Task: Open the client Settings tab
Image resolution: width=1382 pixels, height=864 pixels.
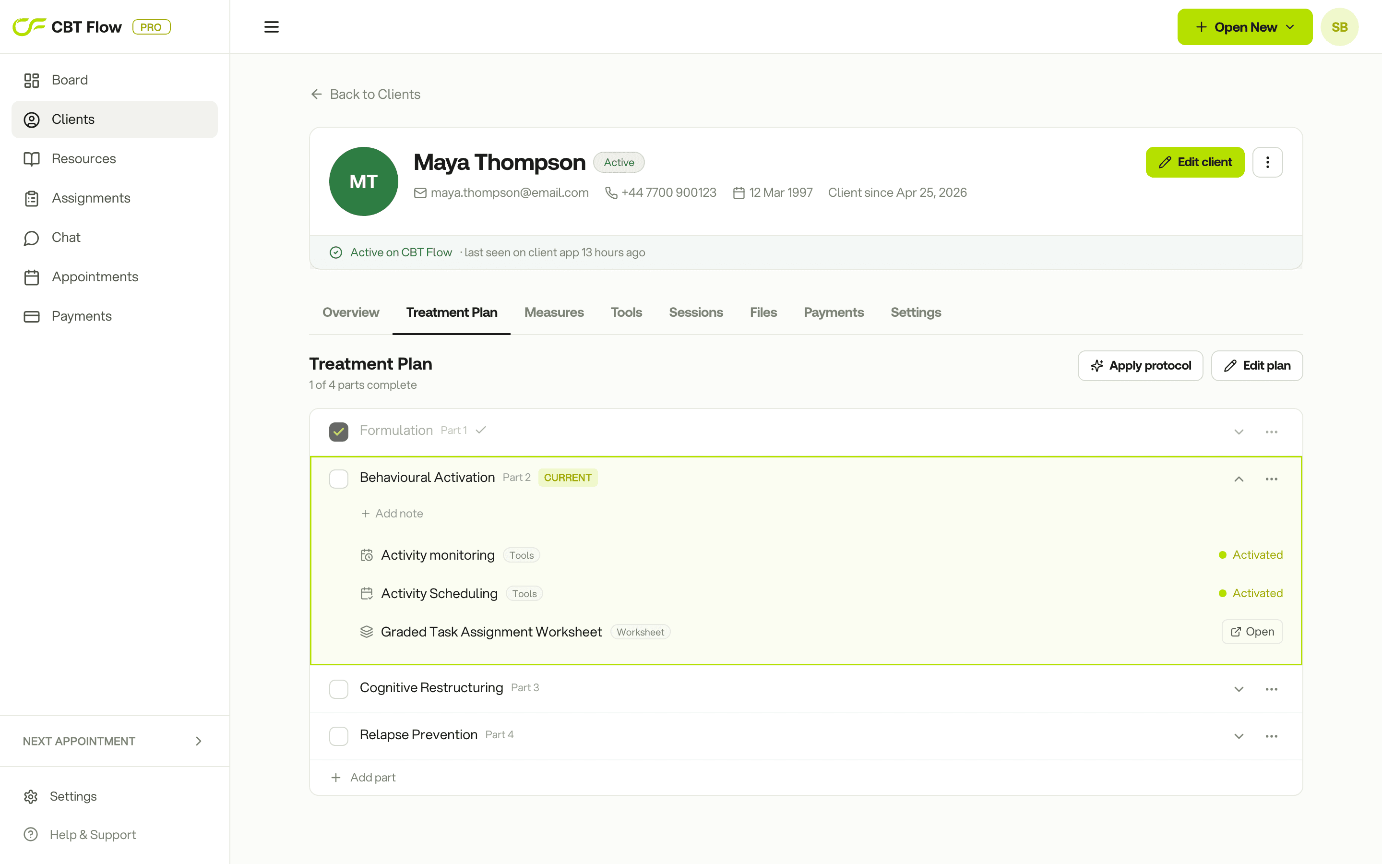Action: click(916, 312)
